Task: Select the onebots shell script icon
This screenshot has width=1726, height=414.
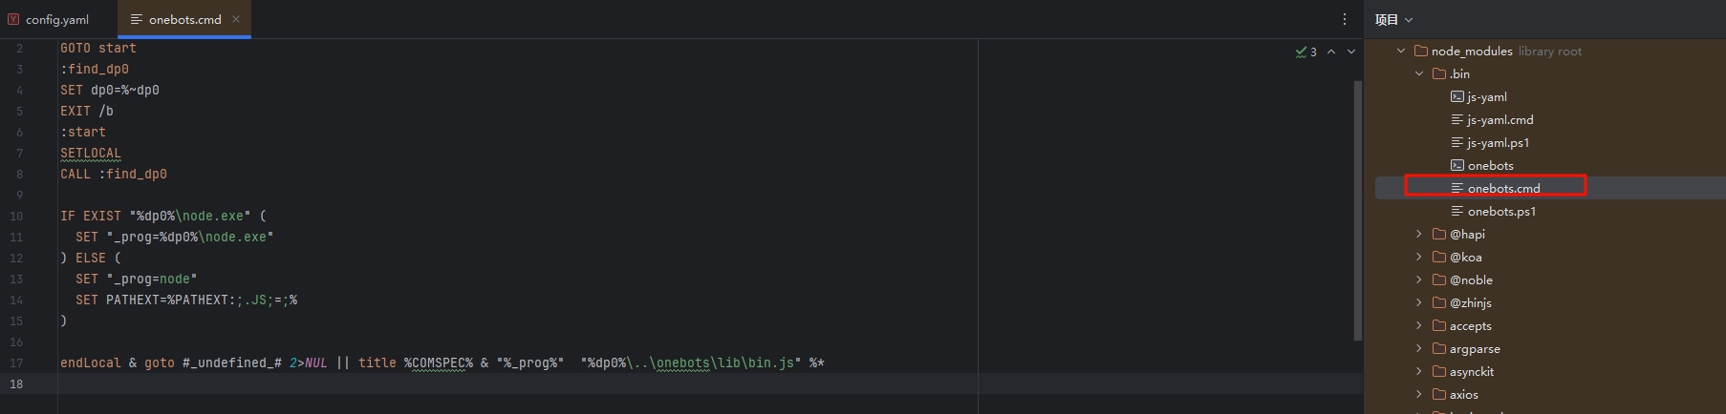Action: 1457,165
